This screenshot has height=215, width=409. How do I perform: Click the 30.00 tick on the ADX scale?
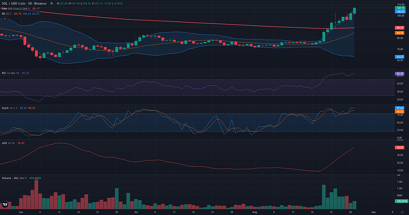400,155
